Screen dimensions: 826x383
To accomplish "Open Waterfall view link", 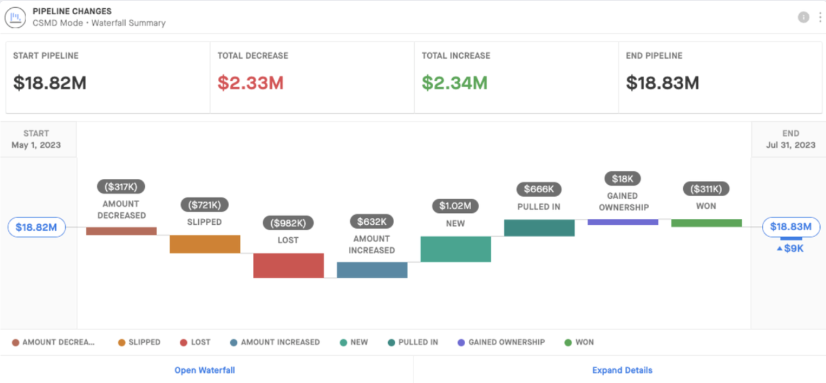I will click(x=205, y=370).
